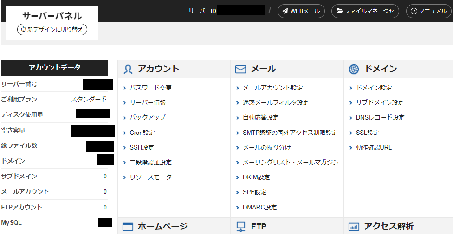Open パスワード変更 link
Viewport: 453px width, 234px height.
pos(150,88)
